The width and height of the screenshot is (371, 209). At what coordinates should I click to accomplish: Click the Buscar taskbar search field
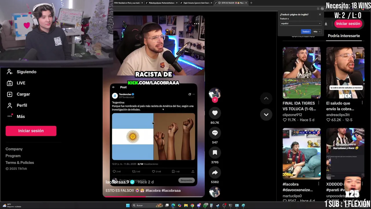click(147, 206)
